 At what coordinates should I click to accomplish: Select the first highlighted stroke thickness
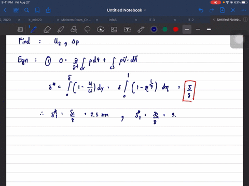coord(187,29)
